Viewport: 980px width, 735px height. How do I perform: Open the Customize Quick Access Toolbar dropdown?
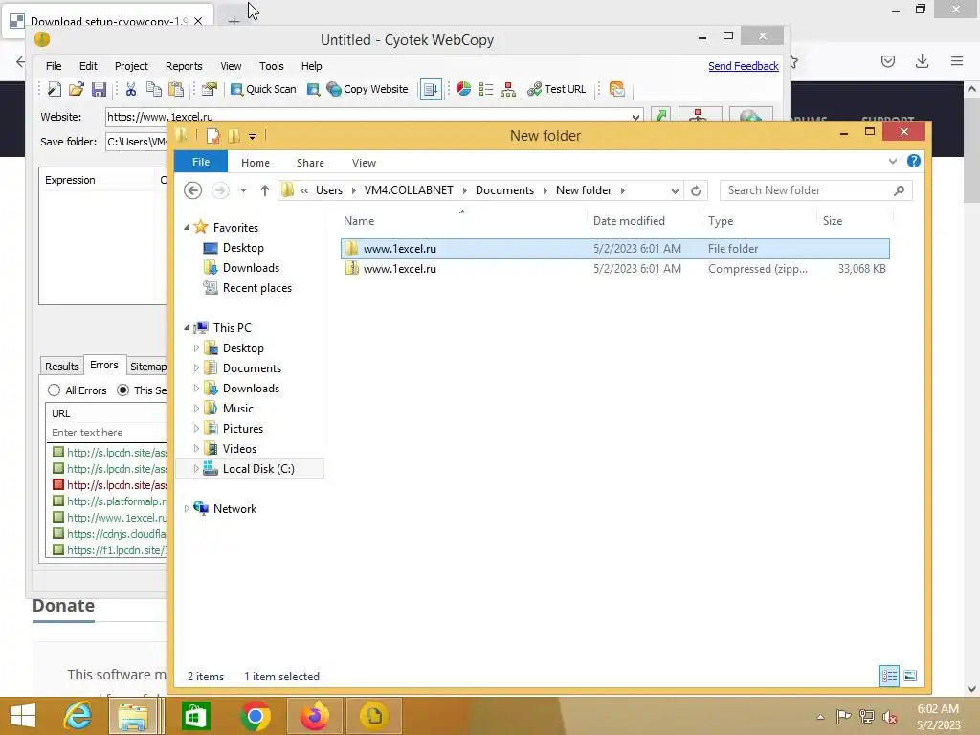[x=252, y=136]
